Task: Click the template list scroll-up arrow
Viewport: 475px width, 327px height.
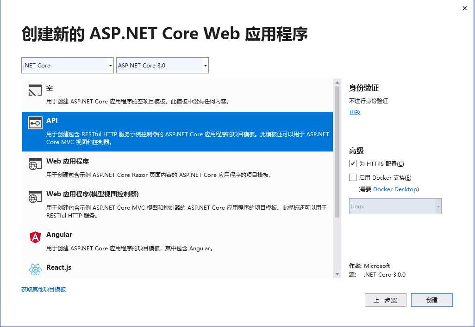Action: (x=337, y=82)
